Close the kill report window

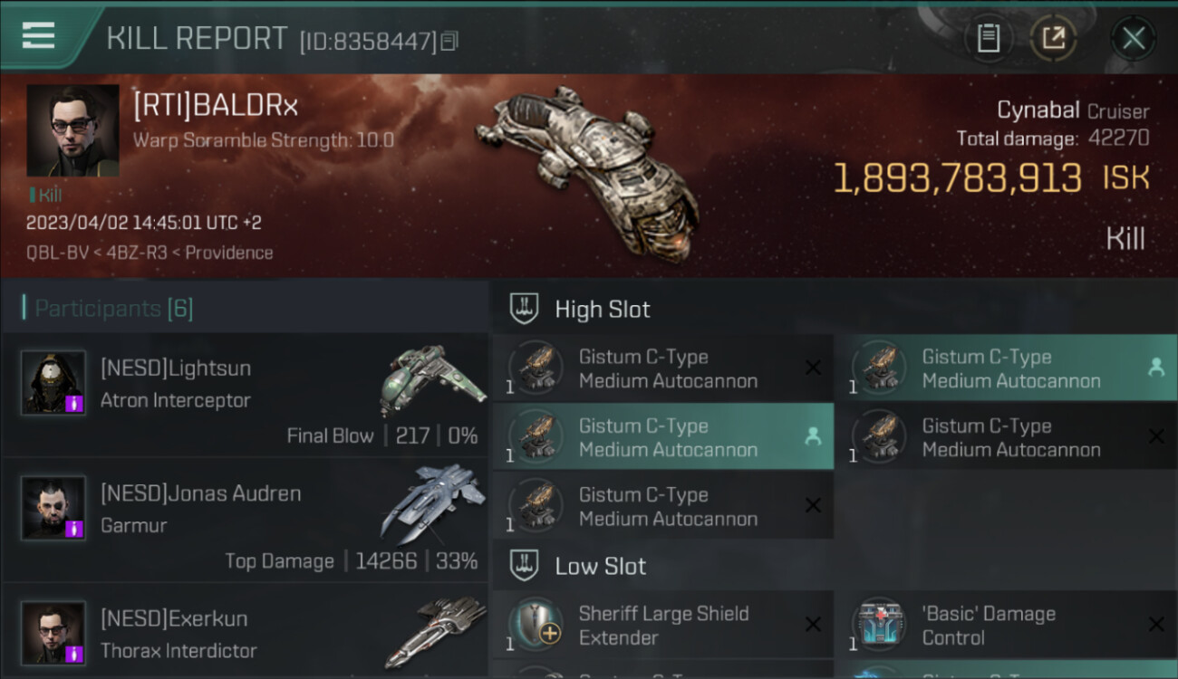(1133, 38)
